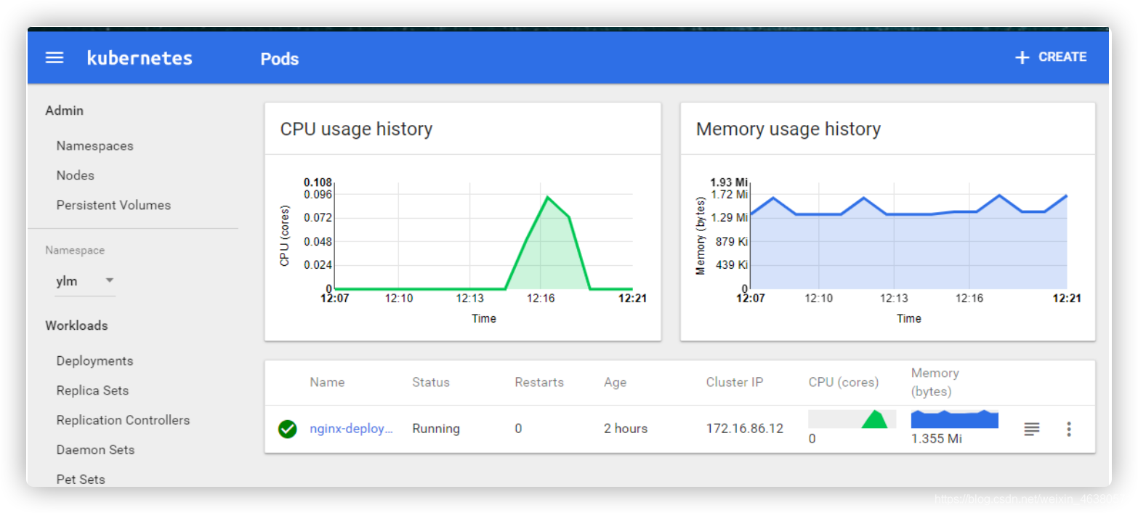Go to Namespaces in Admin section
The image size is (1138, 513).
point(95,146)
